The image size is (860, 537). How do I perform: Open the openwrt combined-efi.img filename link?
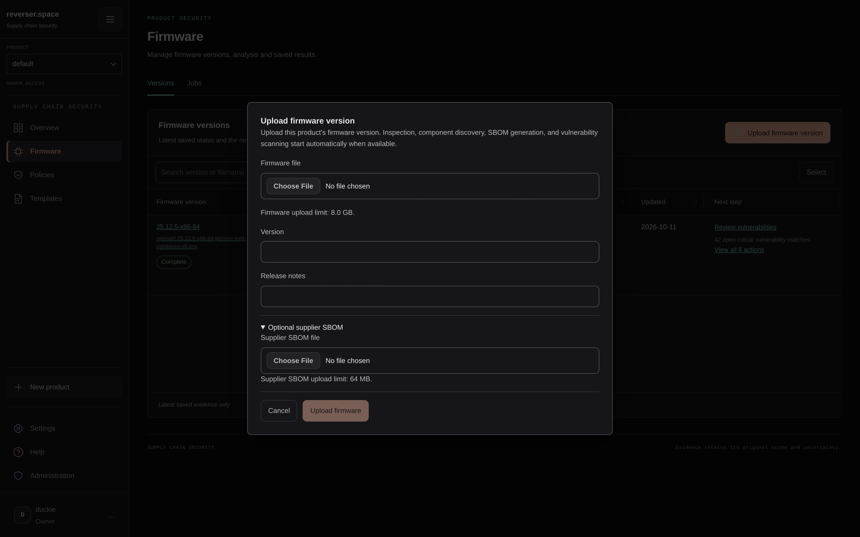point(202,242)
